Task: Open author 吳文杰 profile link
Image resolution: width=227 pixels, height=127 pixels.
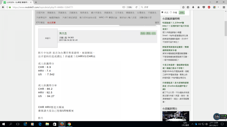Action: pyautogui.click(x=63, y=33)
